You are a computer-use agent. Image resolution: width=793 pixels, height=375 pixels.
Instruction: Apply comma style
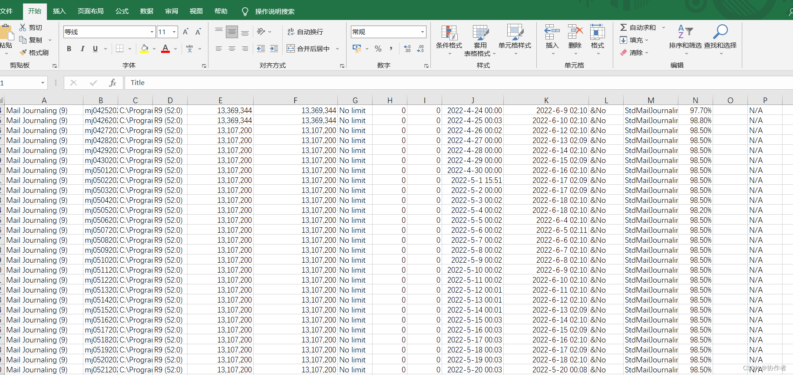point(391,49)
